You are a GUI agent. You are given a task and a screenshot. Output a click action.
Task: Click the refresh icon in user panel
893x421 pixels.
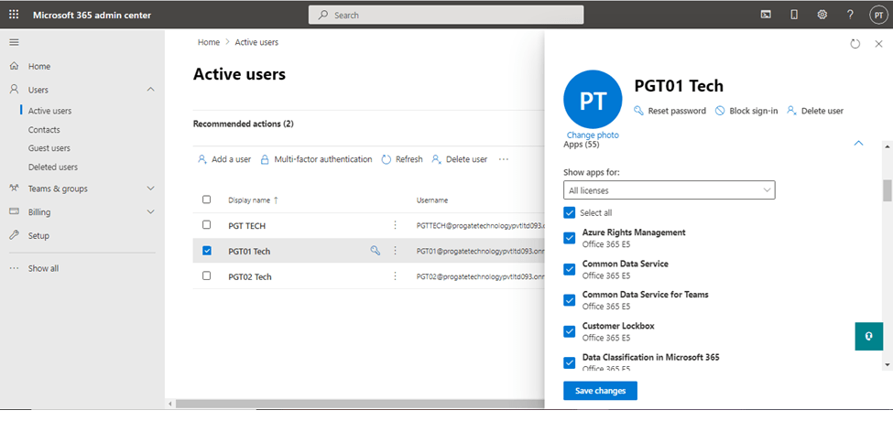point(855,43)
